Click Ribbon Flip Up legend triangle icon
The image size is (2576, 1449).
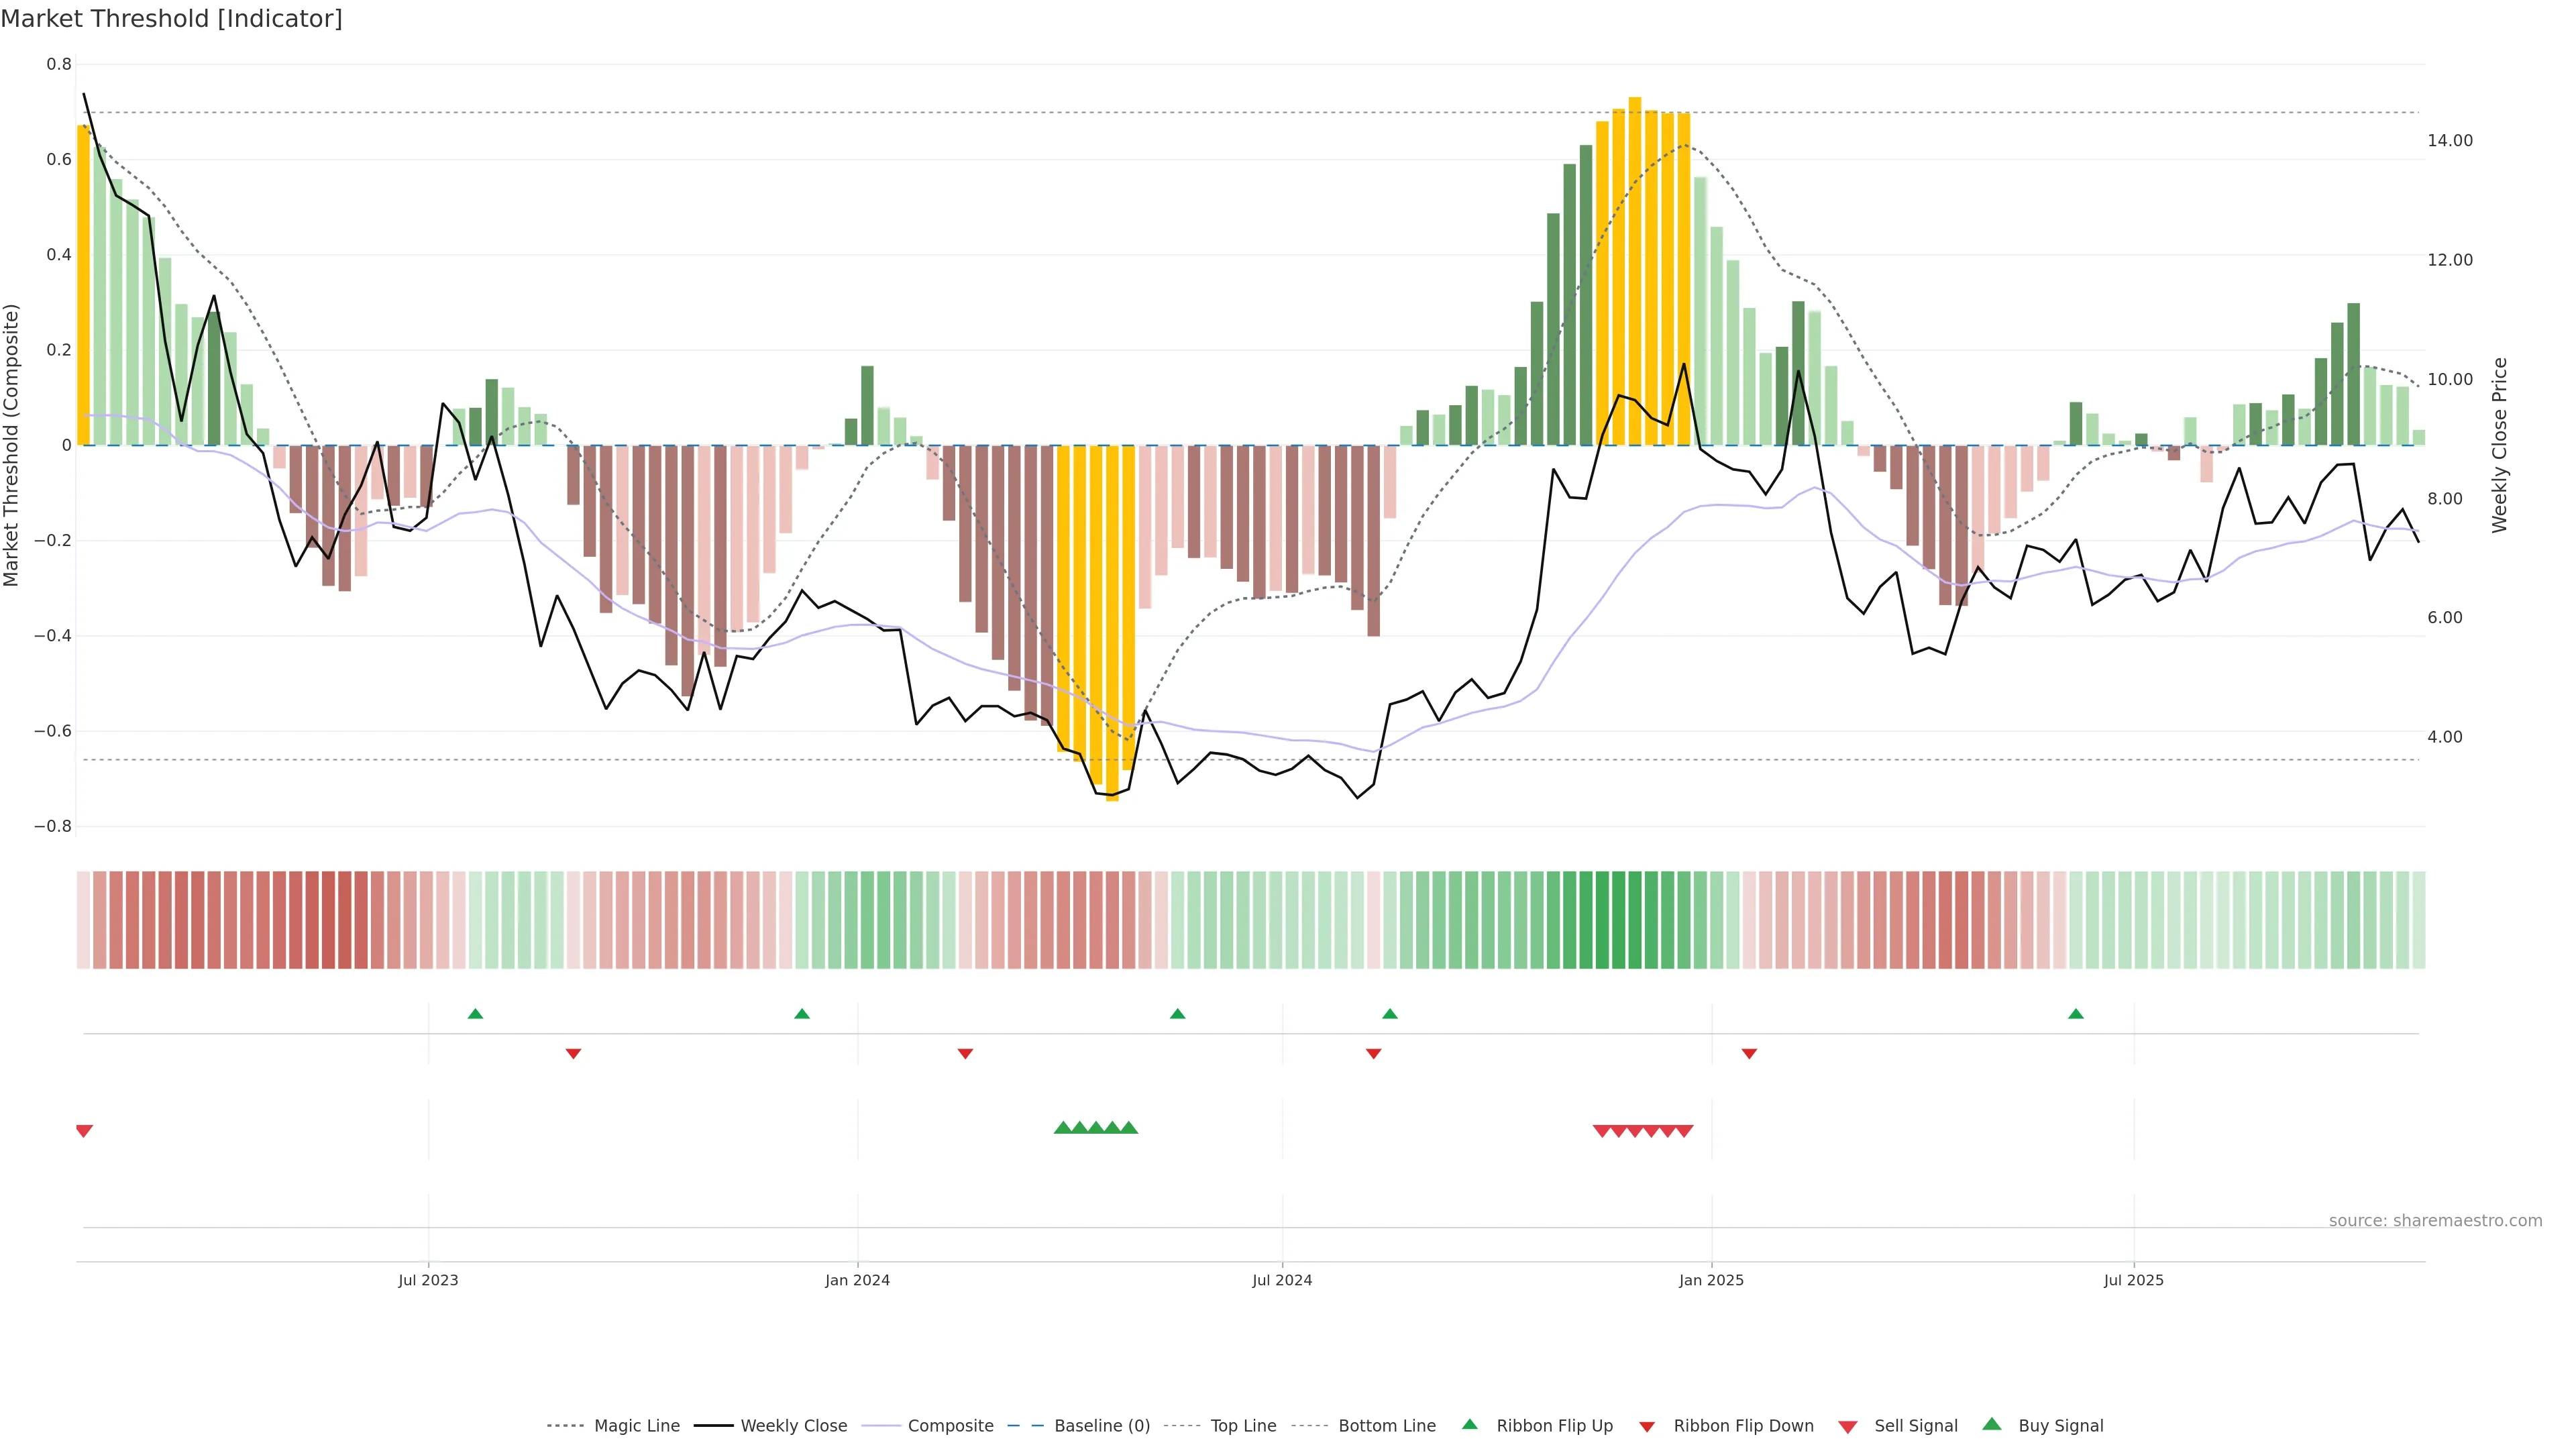coord(1469,1424)
